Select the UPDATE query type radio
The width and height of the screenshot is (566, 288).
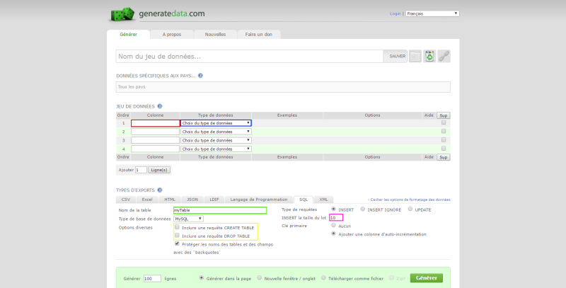(x=410, y=209)
